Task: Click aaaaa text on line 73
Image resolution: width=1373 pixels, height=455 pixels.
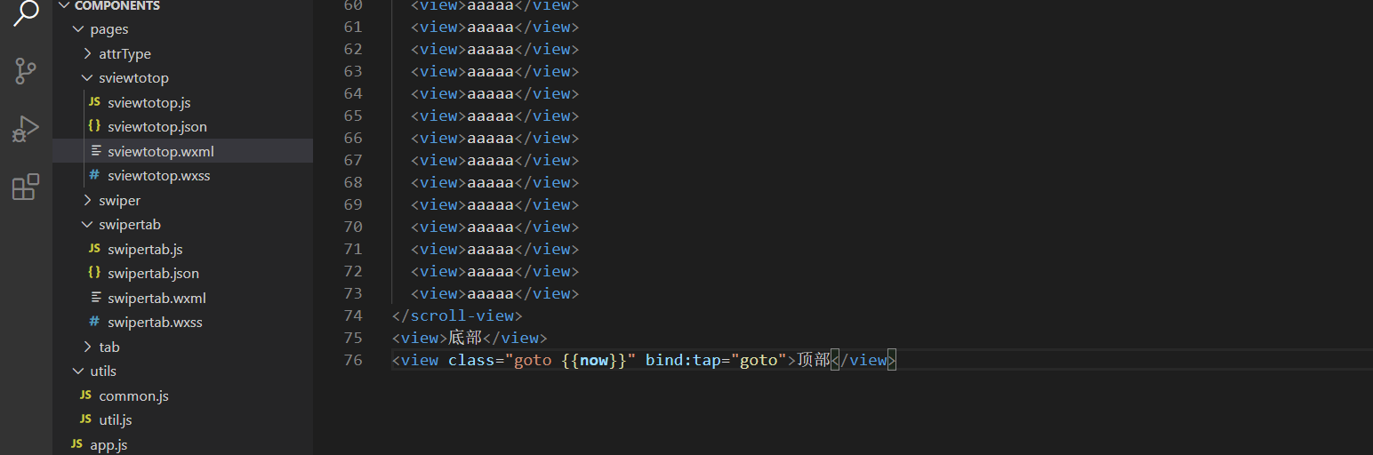Action: tap(490, 293)
